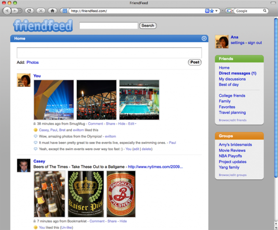Image resolution: width=278 pixels, height=230 pixels.
Task: Open My discussions
Action: coord(232,79)
